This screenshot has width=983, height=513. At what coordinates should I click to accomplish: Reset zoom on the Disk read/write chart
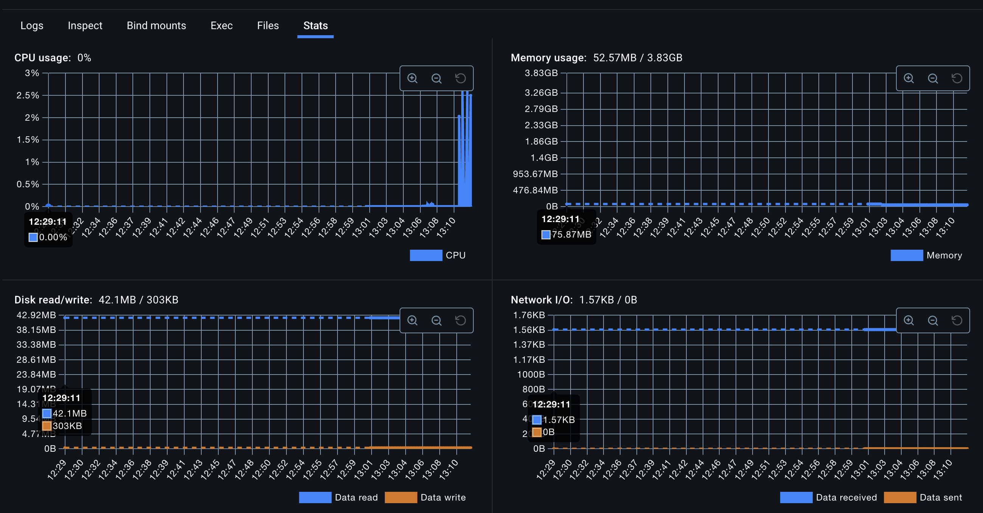pos(460,320)
